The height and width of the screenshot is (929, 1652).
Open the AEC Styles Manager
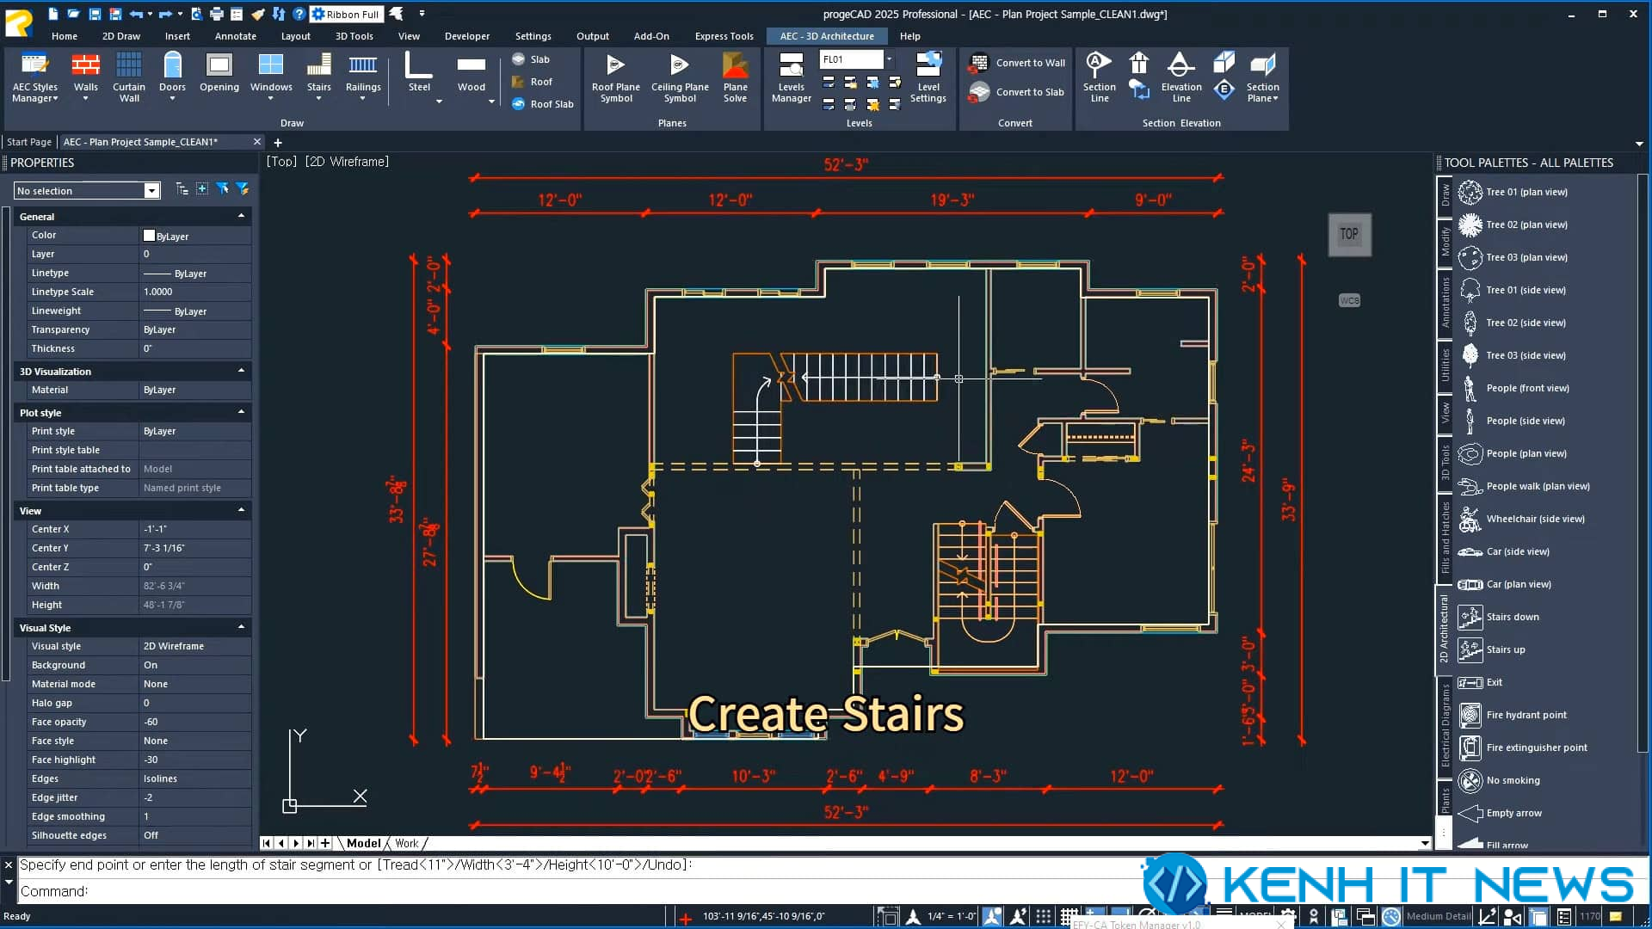tap(34, 77)
